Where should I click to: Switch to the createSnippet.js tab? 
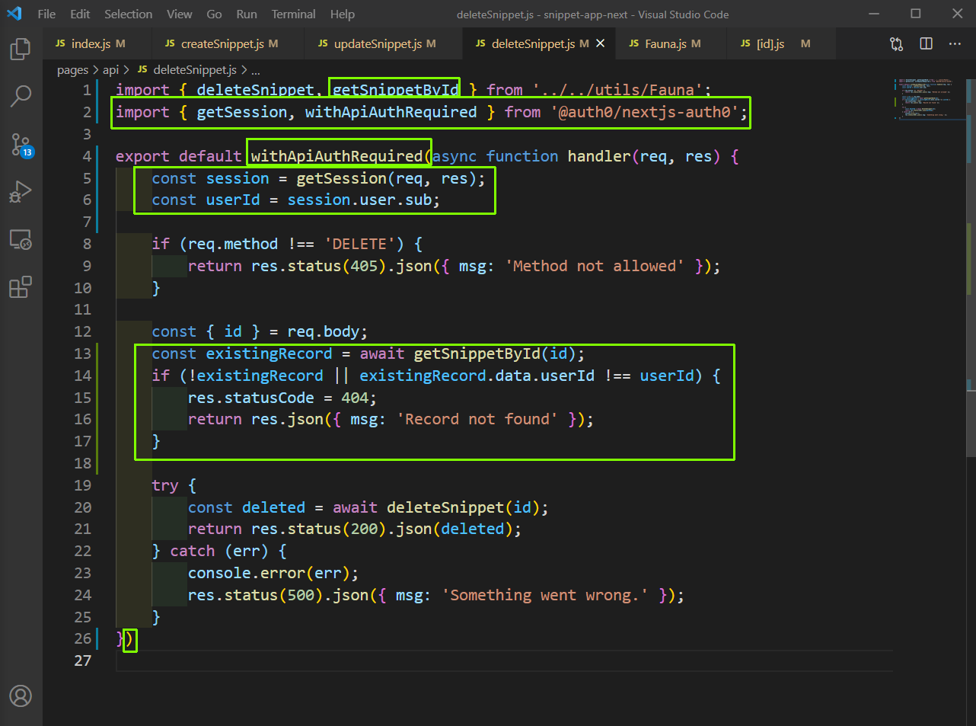(229, 43)
